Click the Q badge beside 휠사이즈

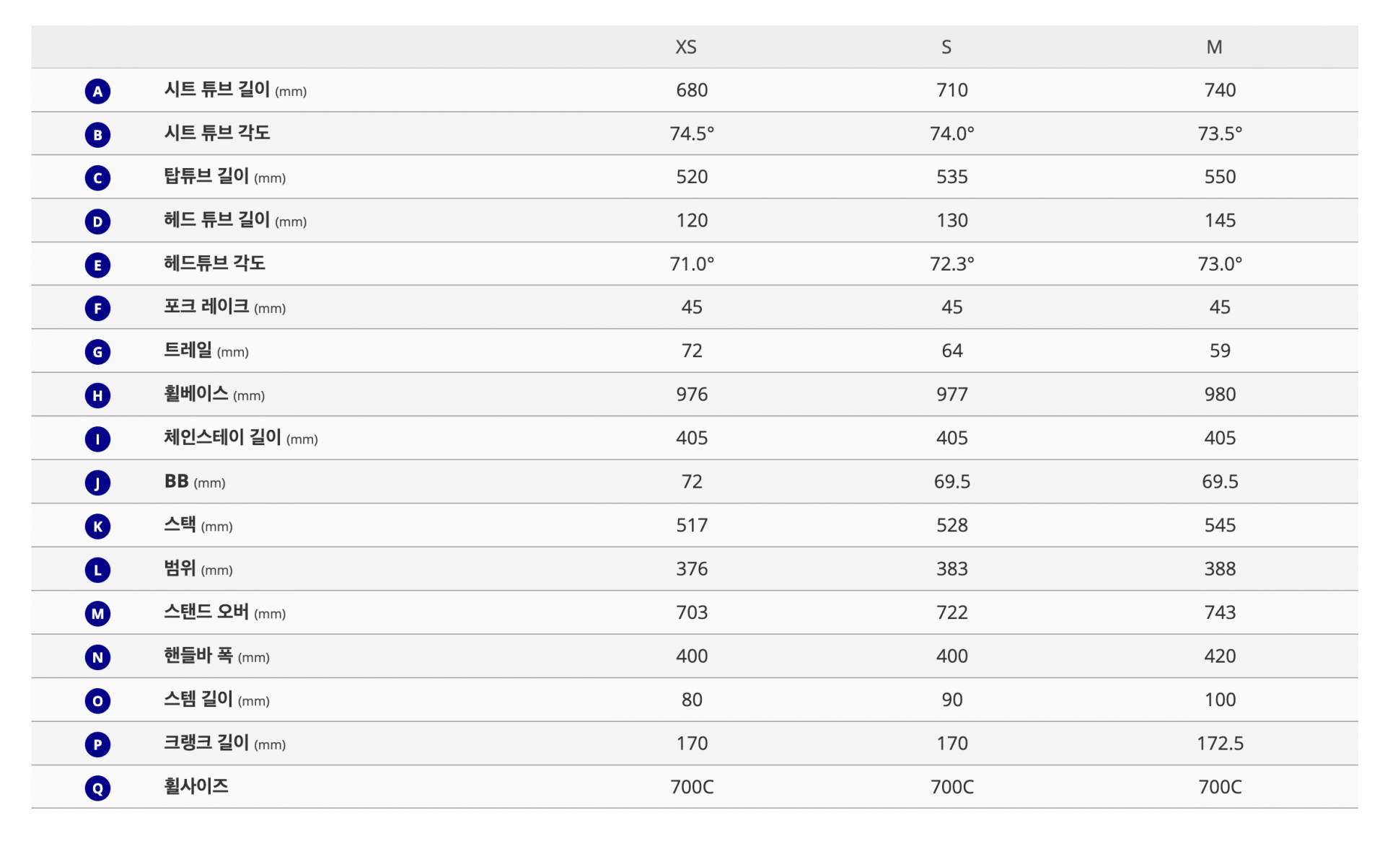pos(97,788)
